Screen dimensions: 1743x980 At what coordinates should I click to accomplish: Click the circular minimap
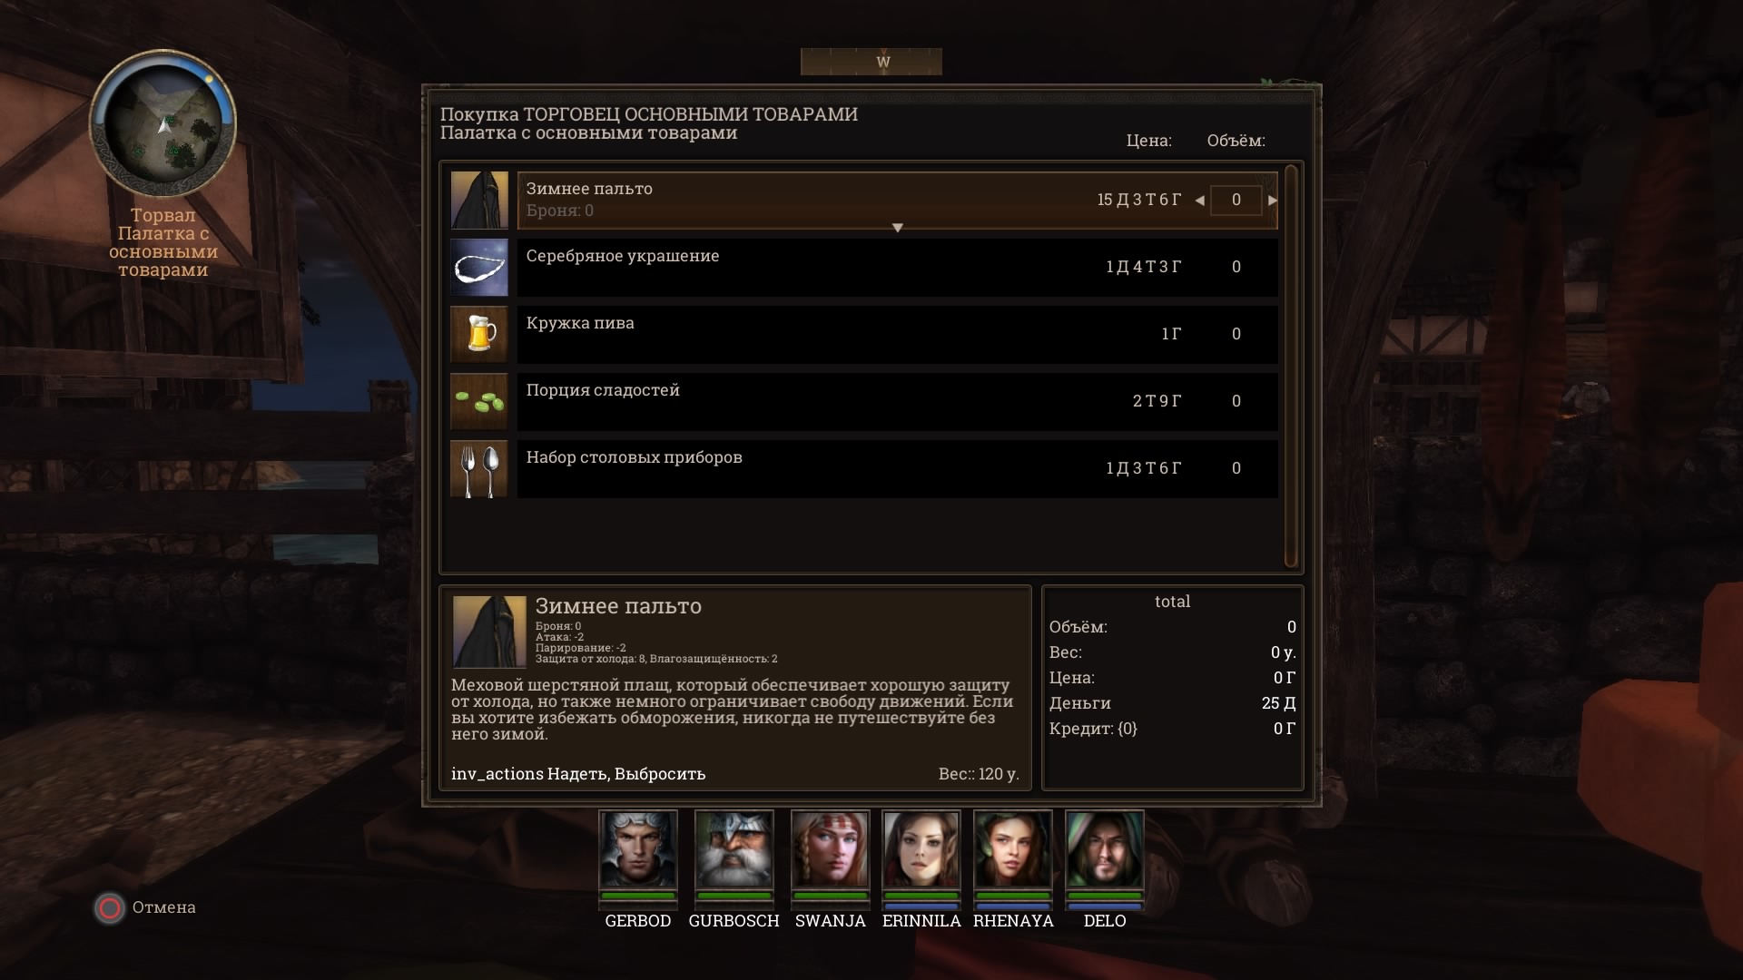tap(163, 124)
